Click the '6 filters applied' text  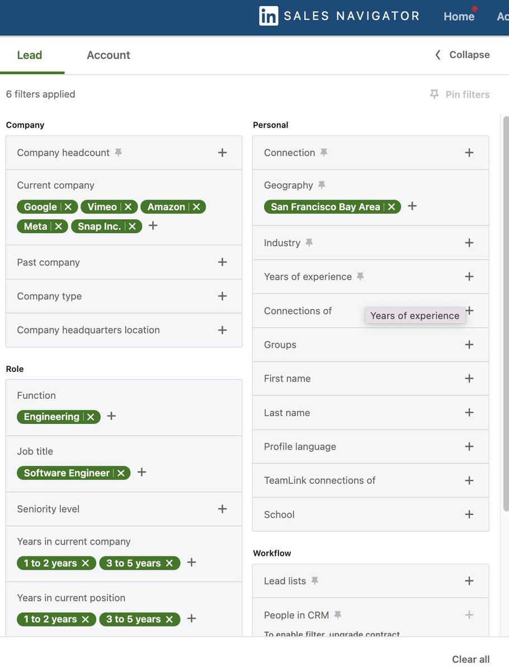[x=40, y=94]
